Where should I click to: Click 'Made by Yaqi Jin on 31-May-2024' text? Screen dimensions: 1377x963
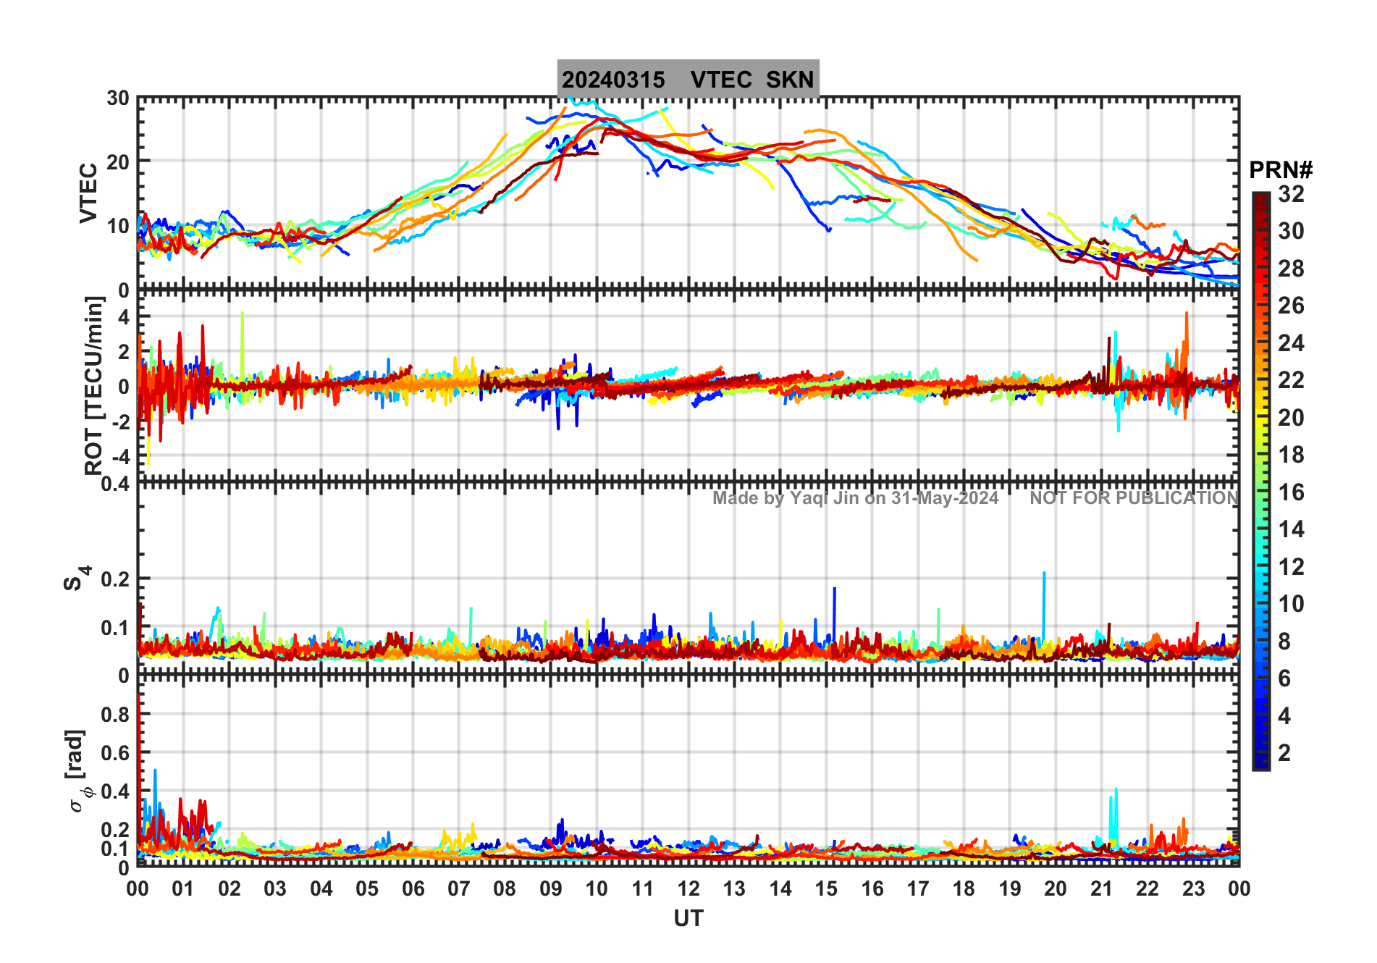click(855, 498)
